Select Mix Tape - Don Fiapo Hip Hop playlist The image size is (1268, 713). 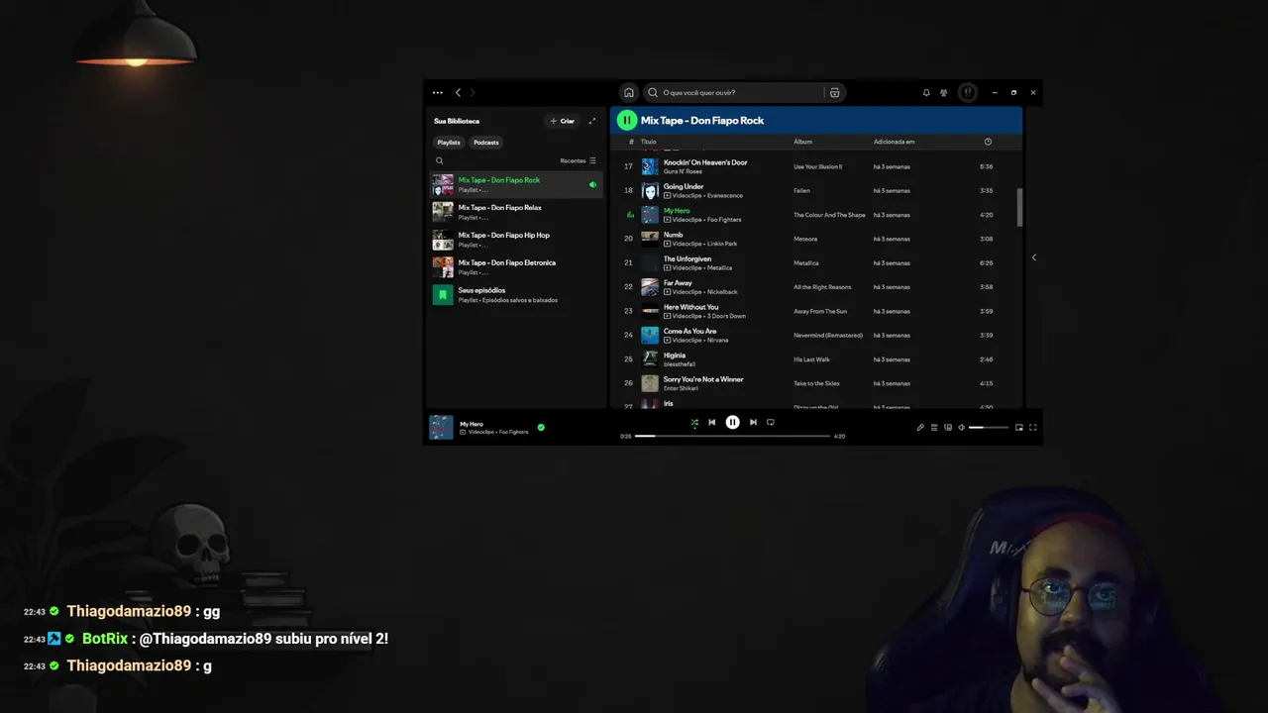pyautogui.click(x=516, y=240)
